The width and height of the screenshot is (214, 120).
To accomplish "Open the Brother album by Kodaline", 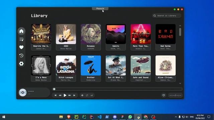I will (91, 65).
